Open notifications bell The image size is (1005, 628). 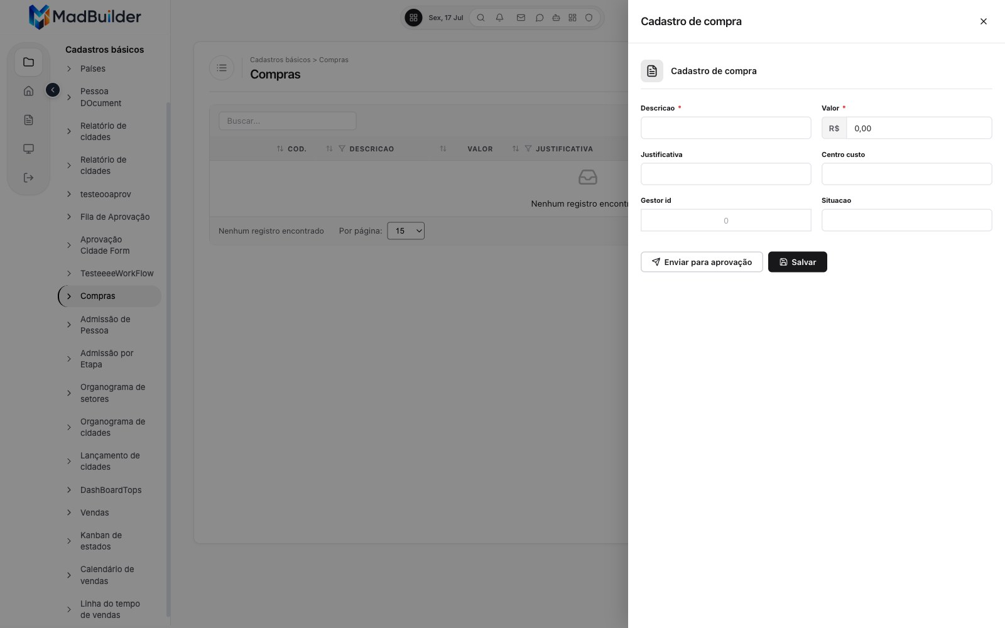coord(499,18)
